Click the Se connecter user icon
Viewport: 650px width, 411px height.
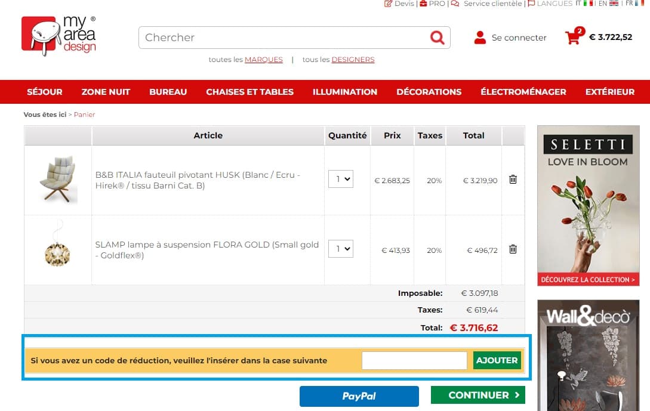tap(480, 37)
